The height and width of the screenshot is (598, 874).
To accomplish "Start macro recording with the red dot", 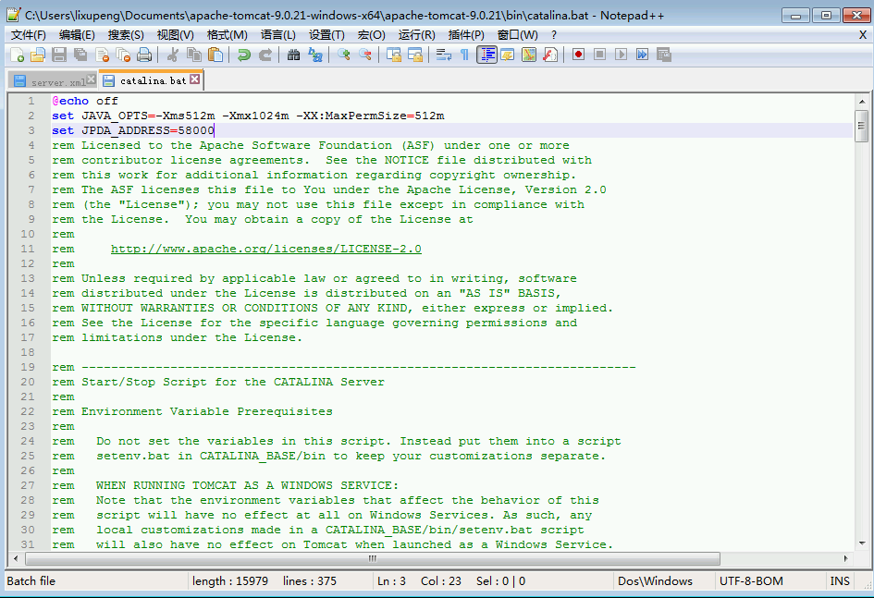I will 579,55.
